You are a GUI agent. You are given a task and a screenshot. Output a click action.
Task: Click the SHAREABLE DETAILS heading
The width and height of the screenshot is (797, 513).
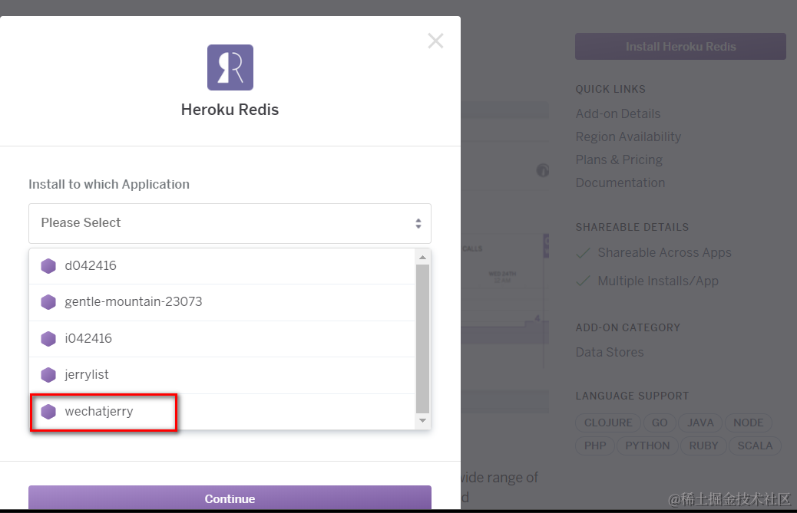click(x=633, y=227)
